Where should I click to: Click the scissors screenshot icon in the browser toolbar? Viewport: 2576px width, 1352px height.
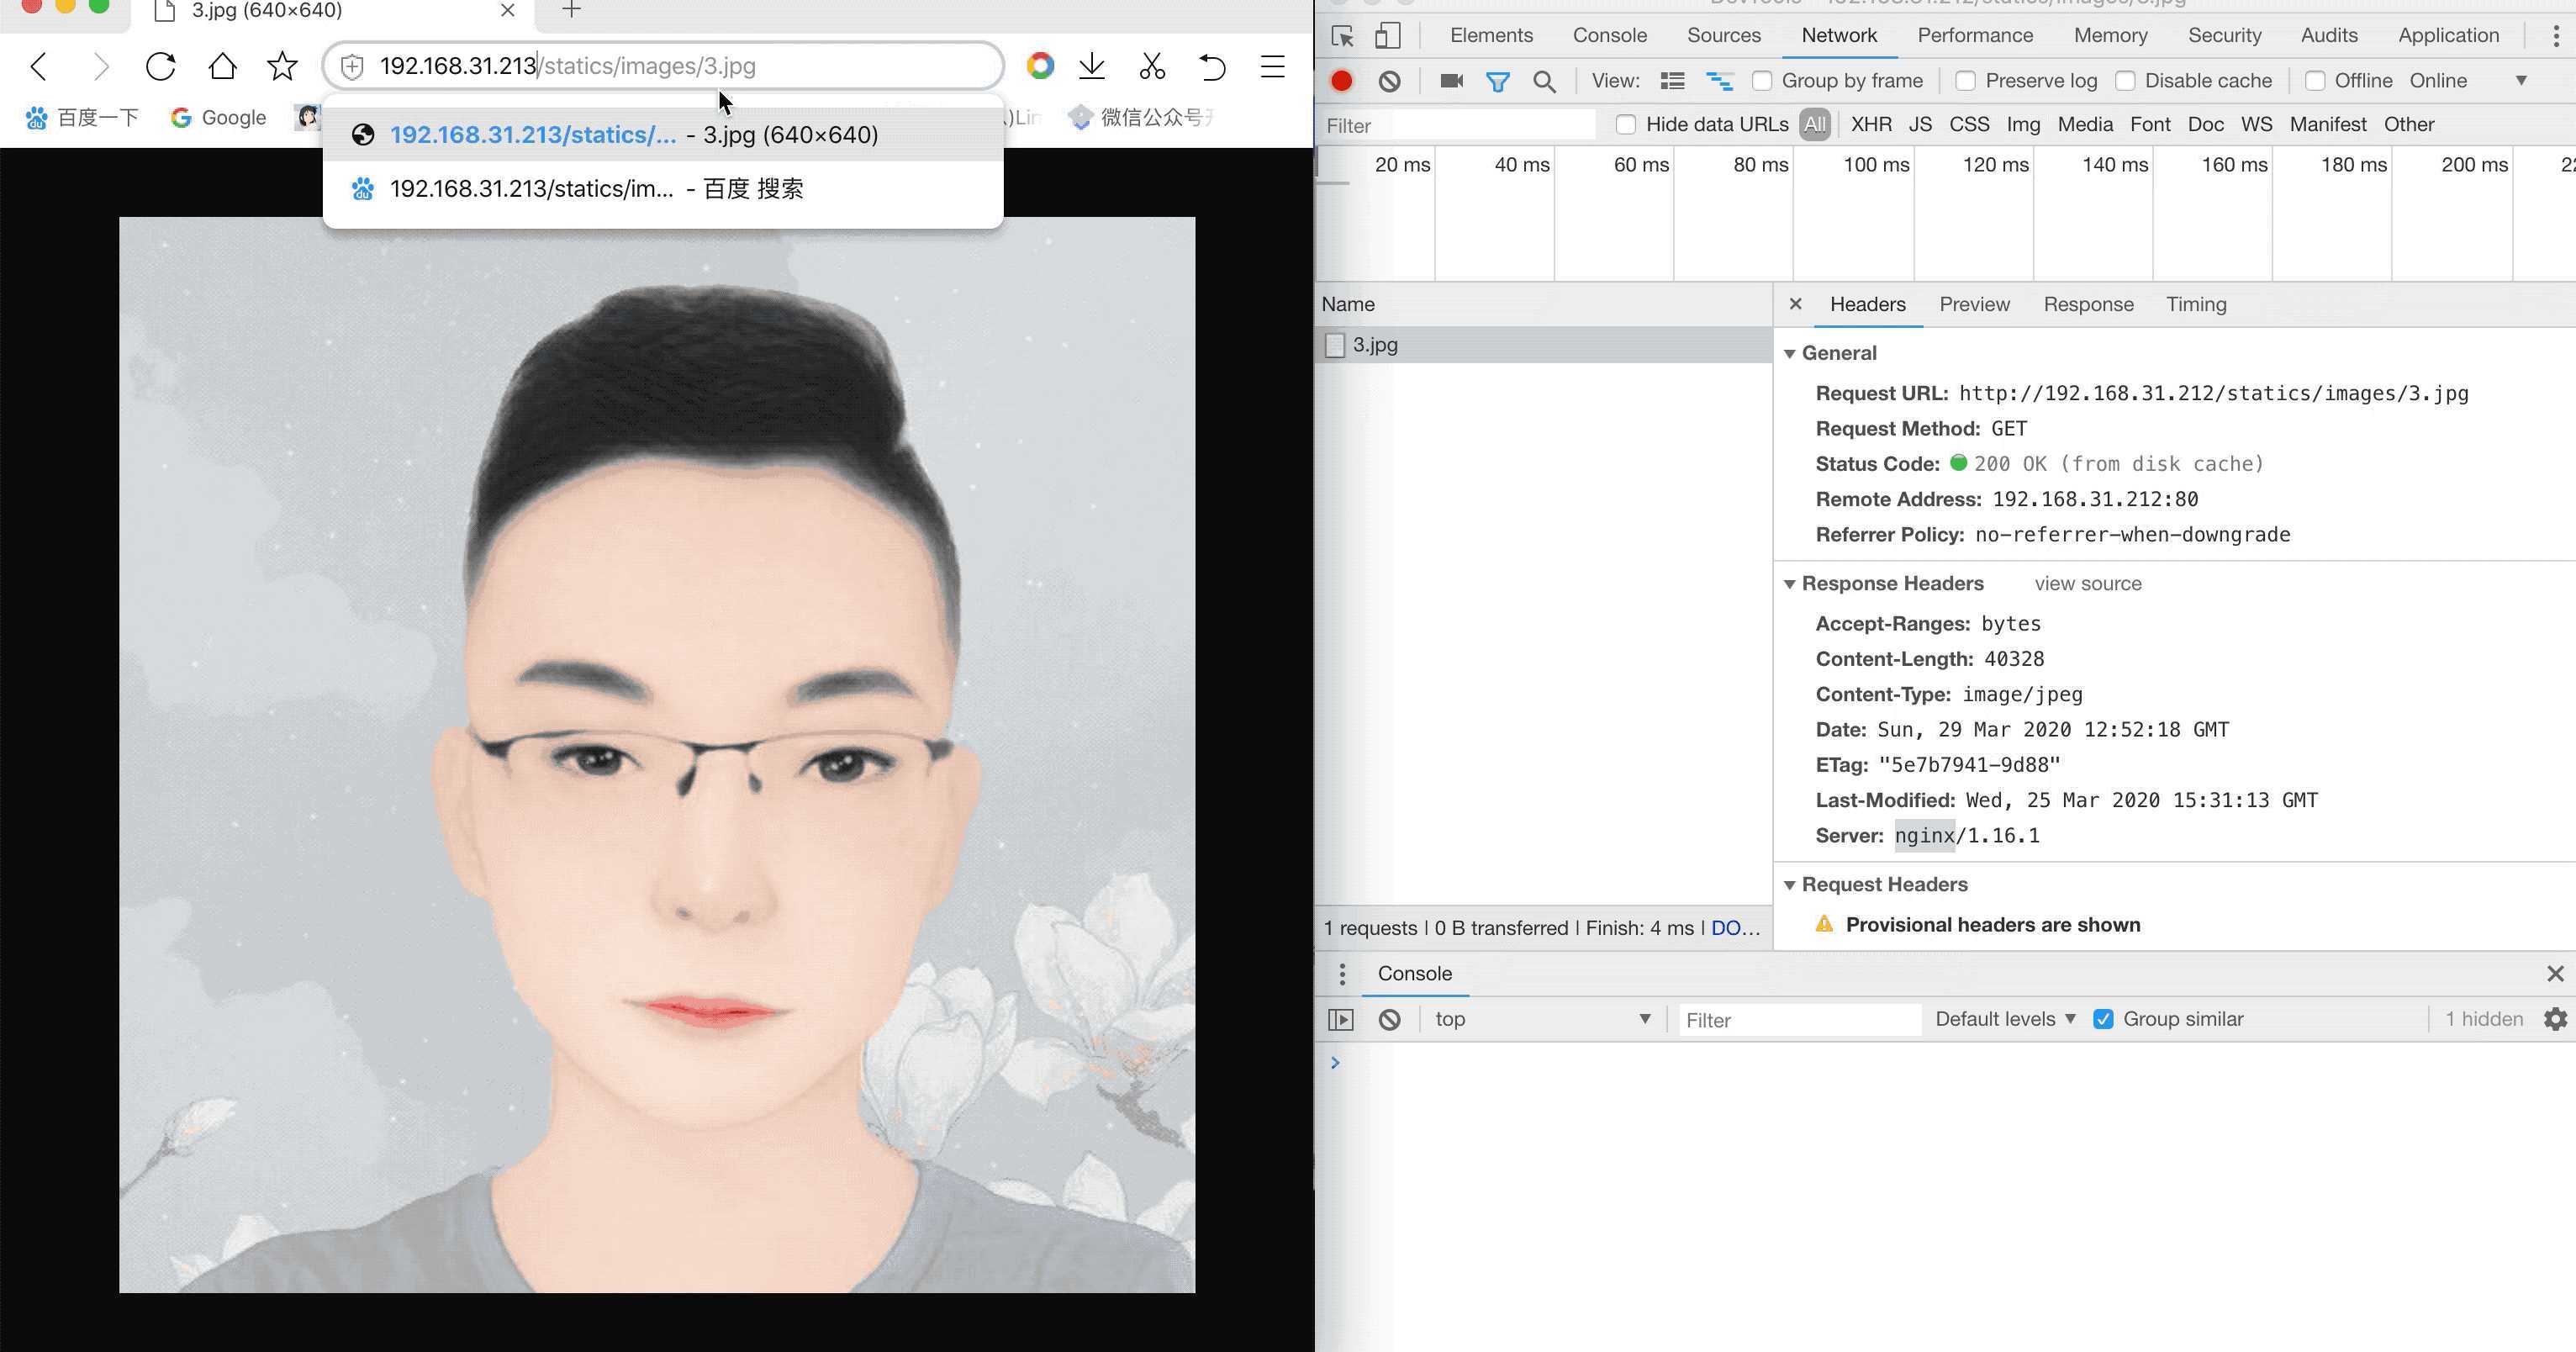tap(1152, 67)
